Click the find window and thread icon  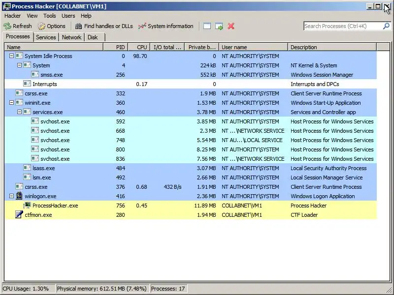[219, 27]
